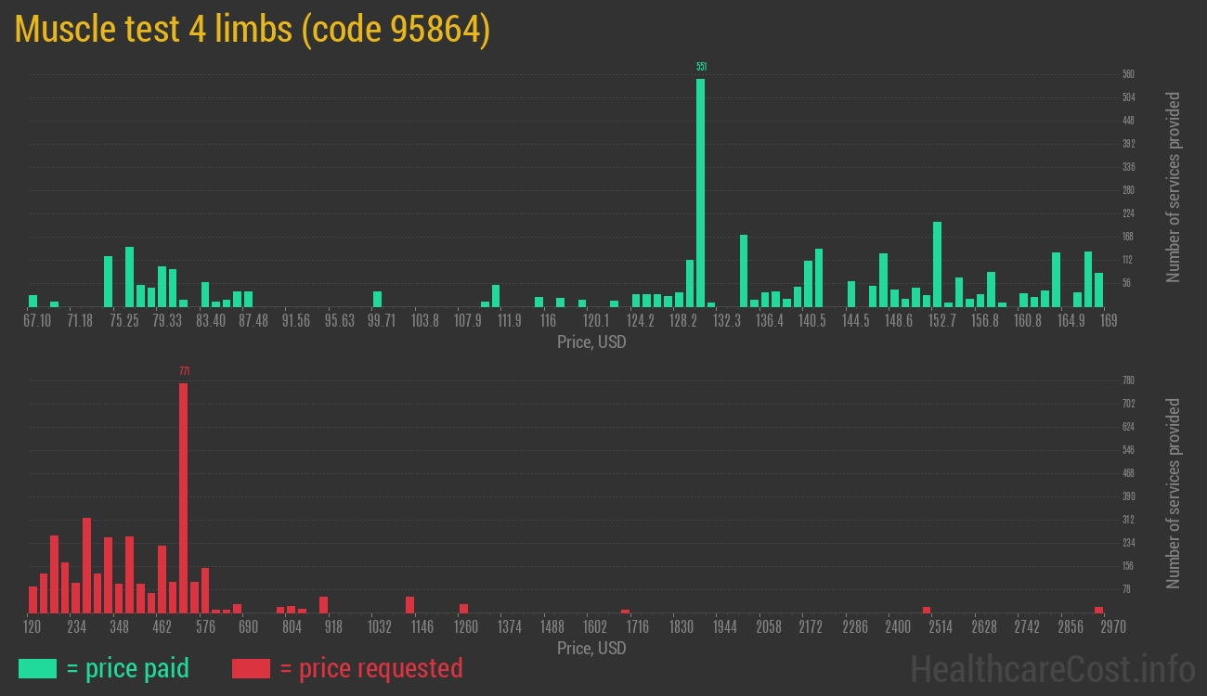Screen dimensions: 1207x696
Task: Open the HealthcareCost.info watermark link
Action: [1052, 668]
